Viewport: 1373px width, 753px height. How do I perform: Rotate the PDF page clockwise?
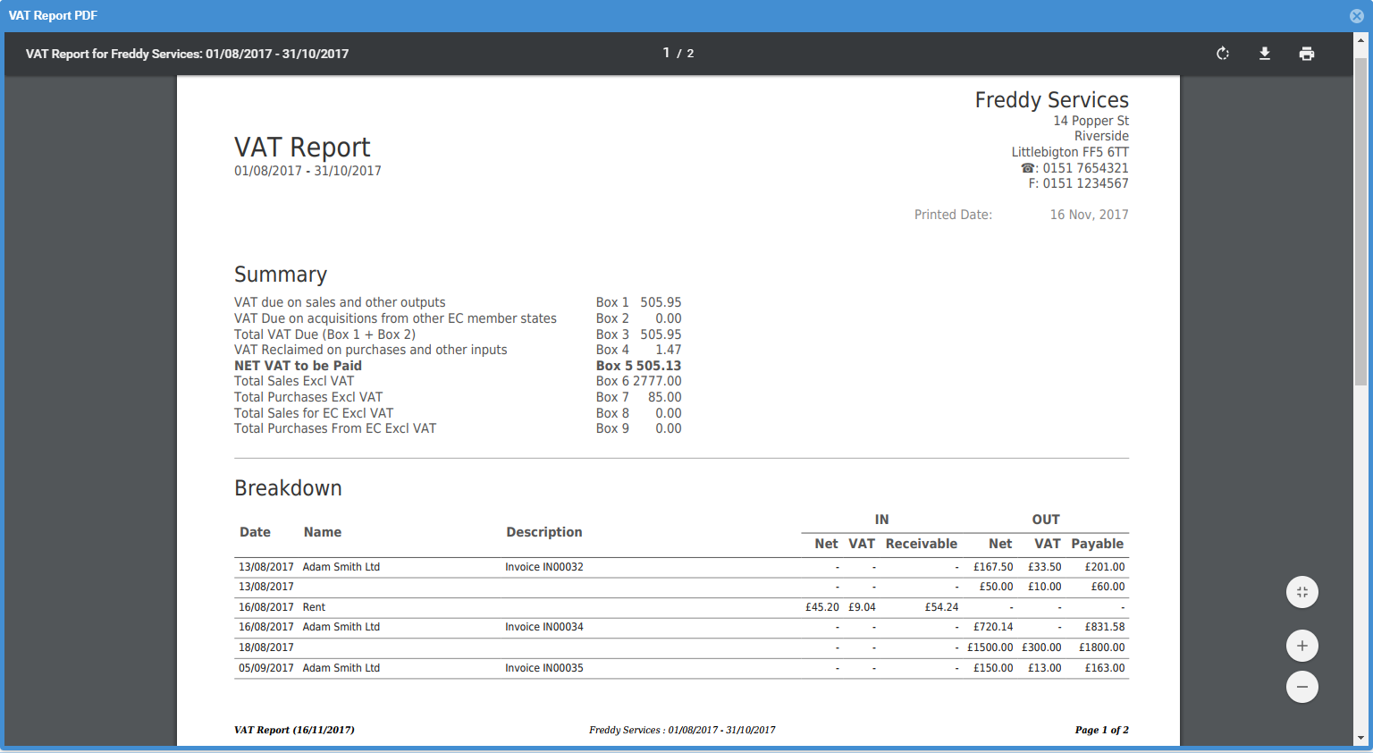click(x=1222, y=54)
